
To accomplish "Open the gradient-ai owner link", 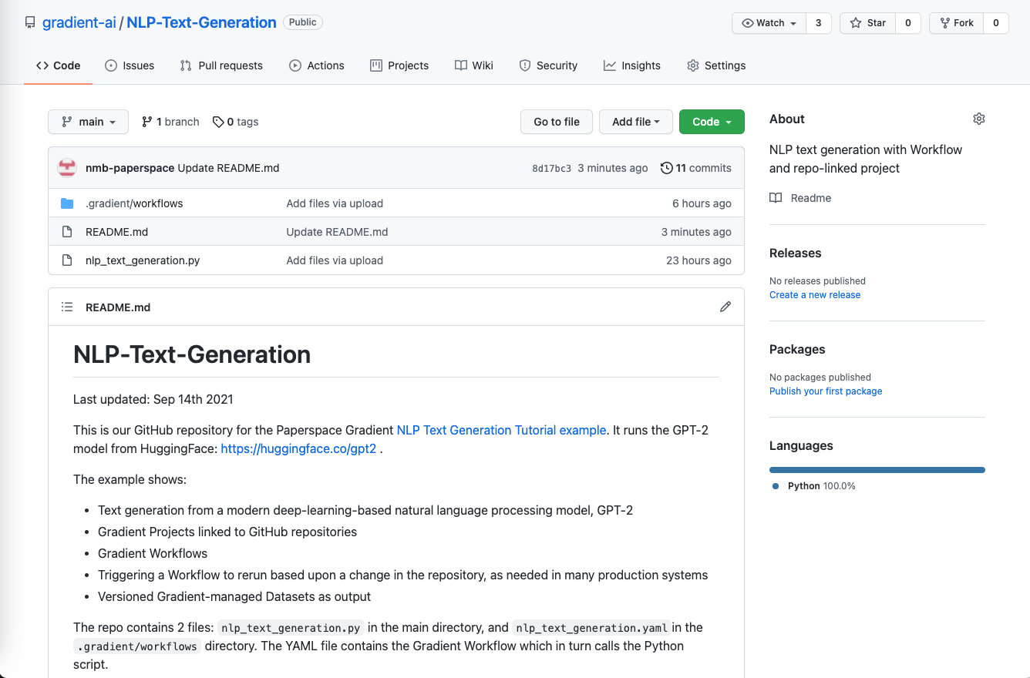I will 79,22.
